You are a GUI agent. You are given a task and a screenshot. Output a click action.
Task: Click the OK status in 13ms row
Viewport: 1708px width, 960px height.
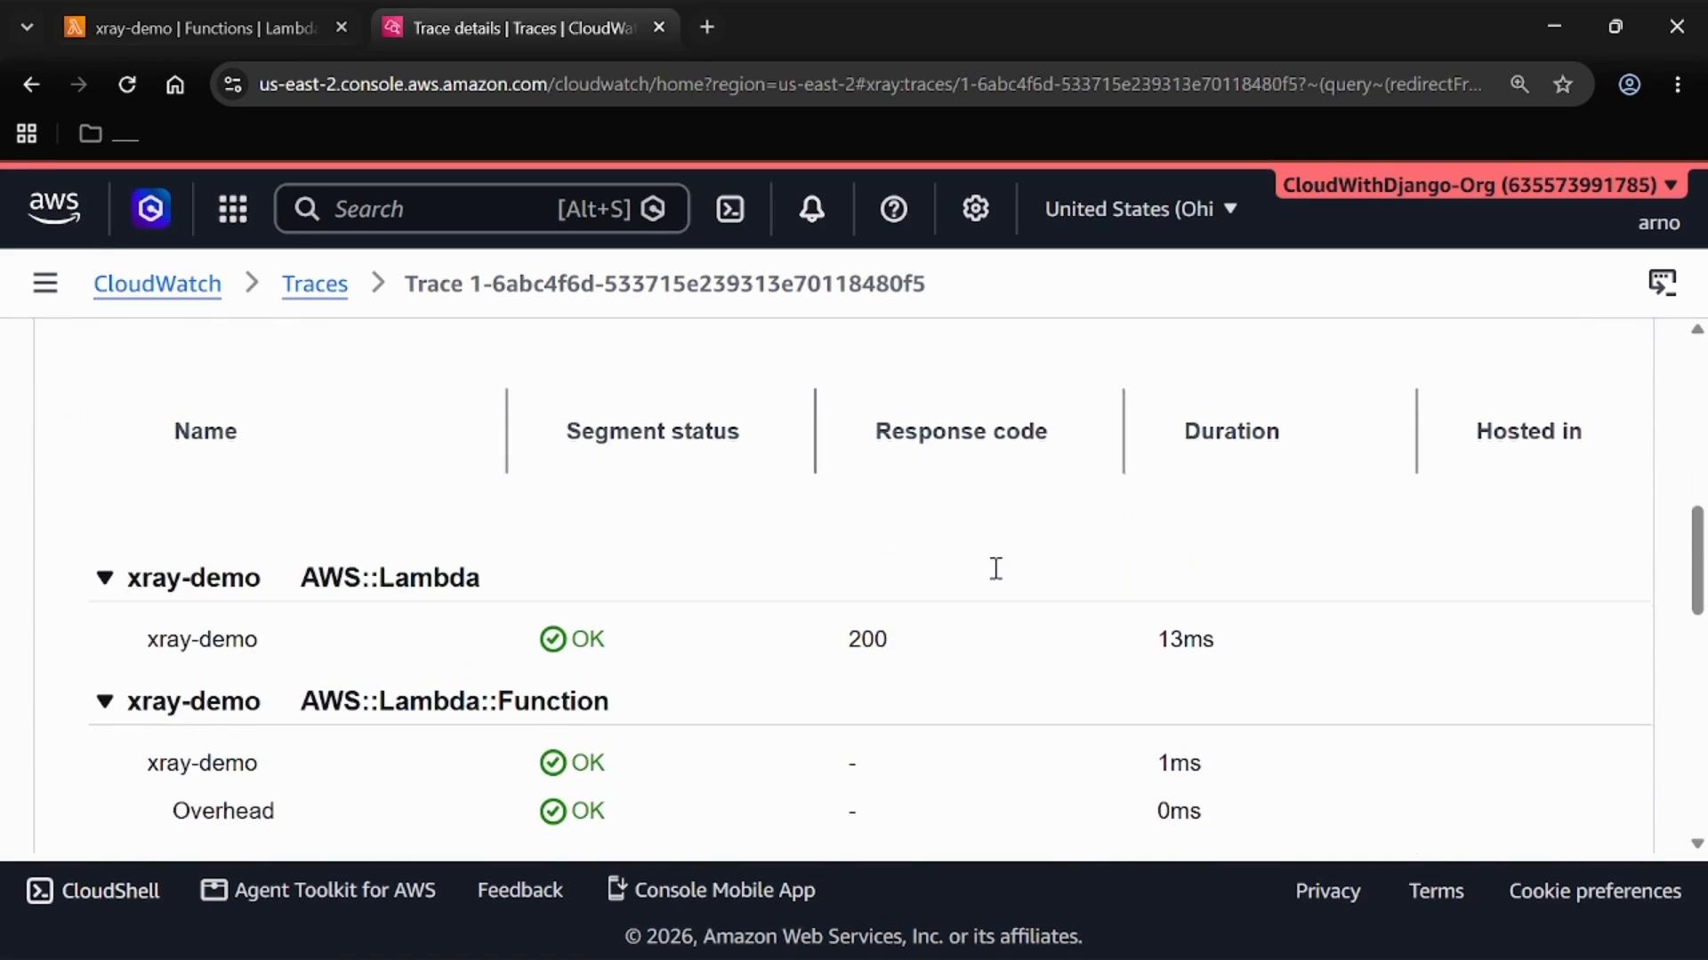coord(572,639)
